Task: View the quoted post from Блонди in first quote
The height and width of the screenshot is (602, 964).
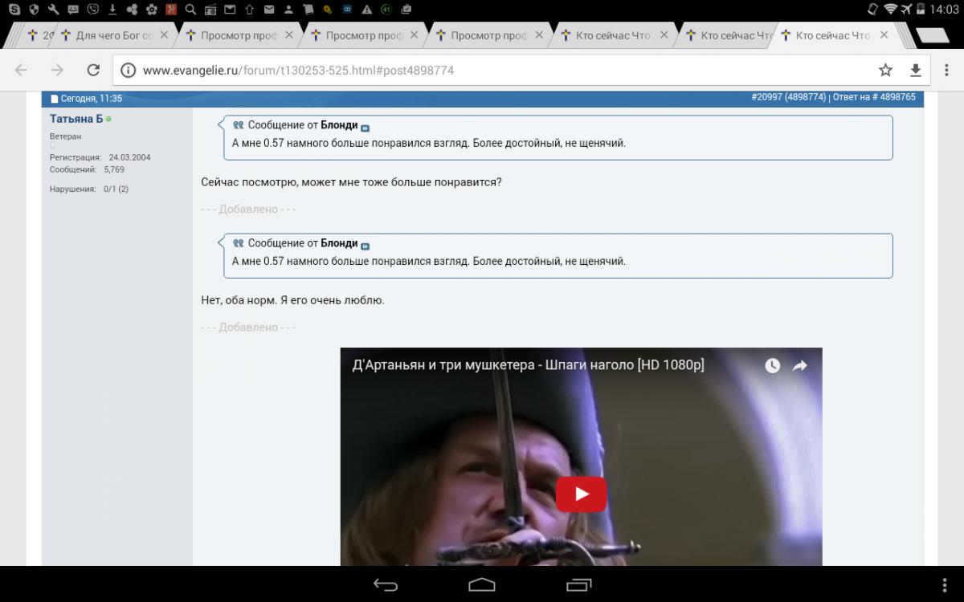Action: coord(366,128)
